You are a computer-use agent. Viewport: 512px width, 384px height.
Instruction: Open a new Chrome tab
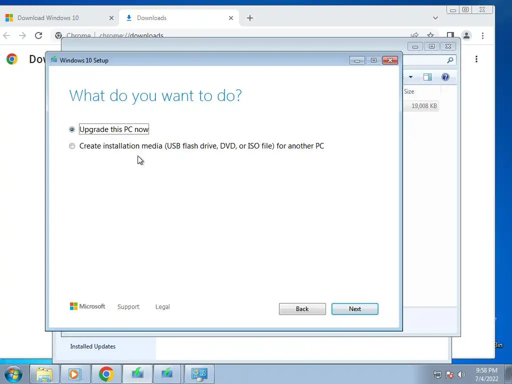tap(250, 18)
